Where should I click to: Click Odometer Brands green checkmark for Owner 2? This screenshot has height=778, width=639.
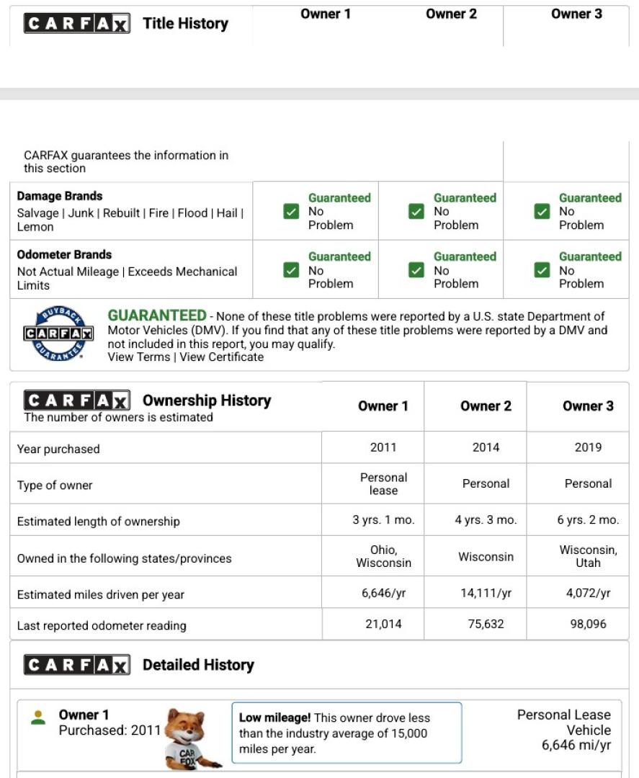(416, 270)
